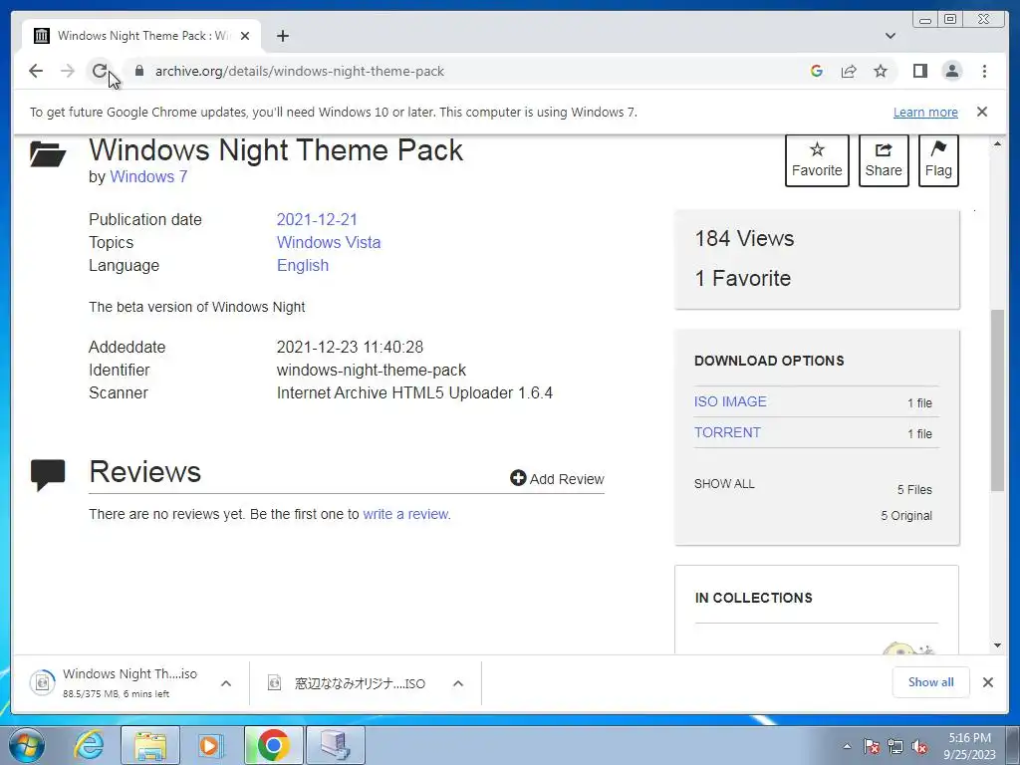Image resolution: width=1020 pixels, height=765 pixels.
Task: Open the Windows 7 creator link
Action: [x=148, y=177]
